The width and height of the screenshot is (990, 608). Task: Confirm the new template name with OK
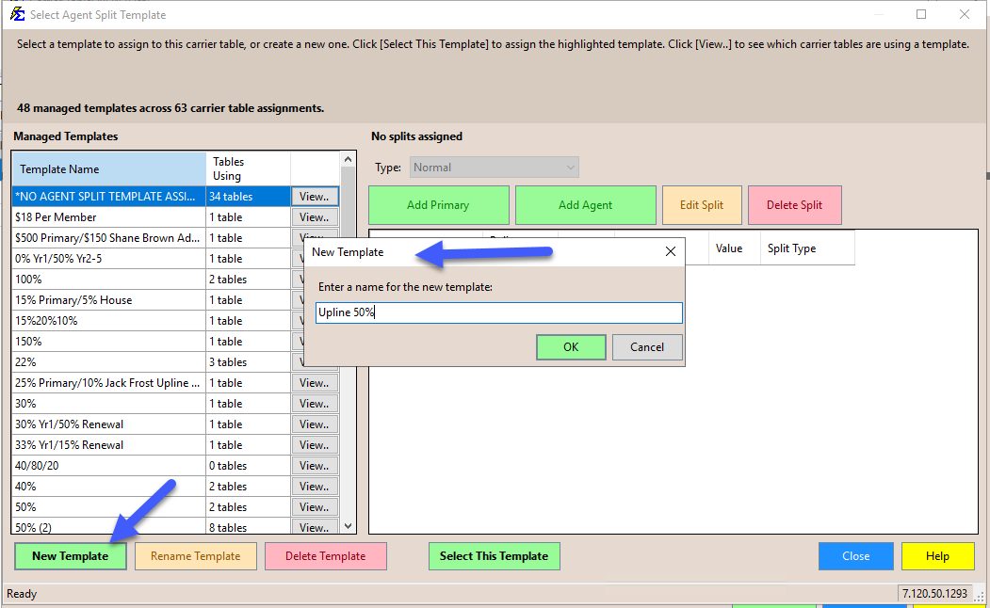point(571,347)
